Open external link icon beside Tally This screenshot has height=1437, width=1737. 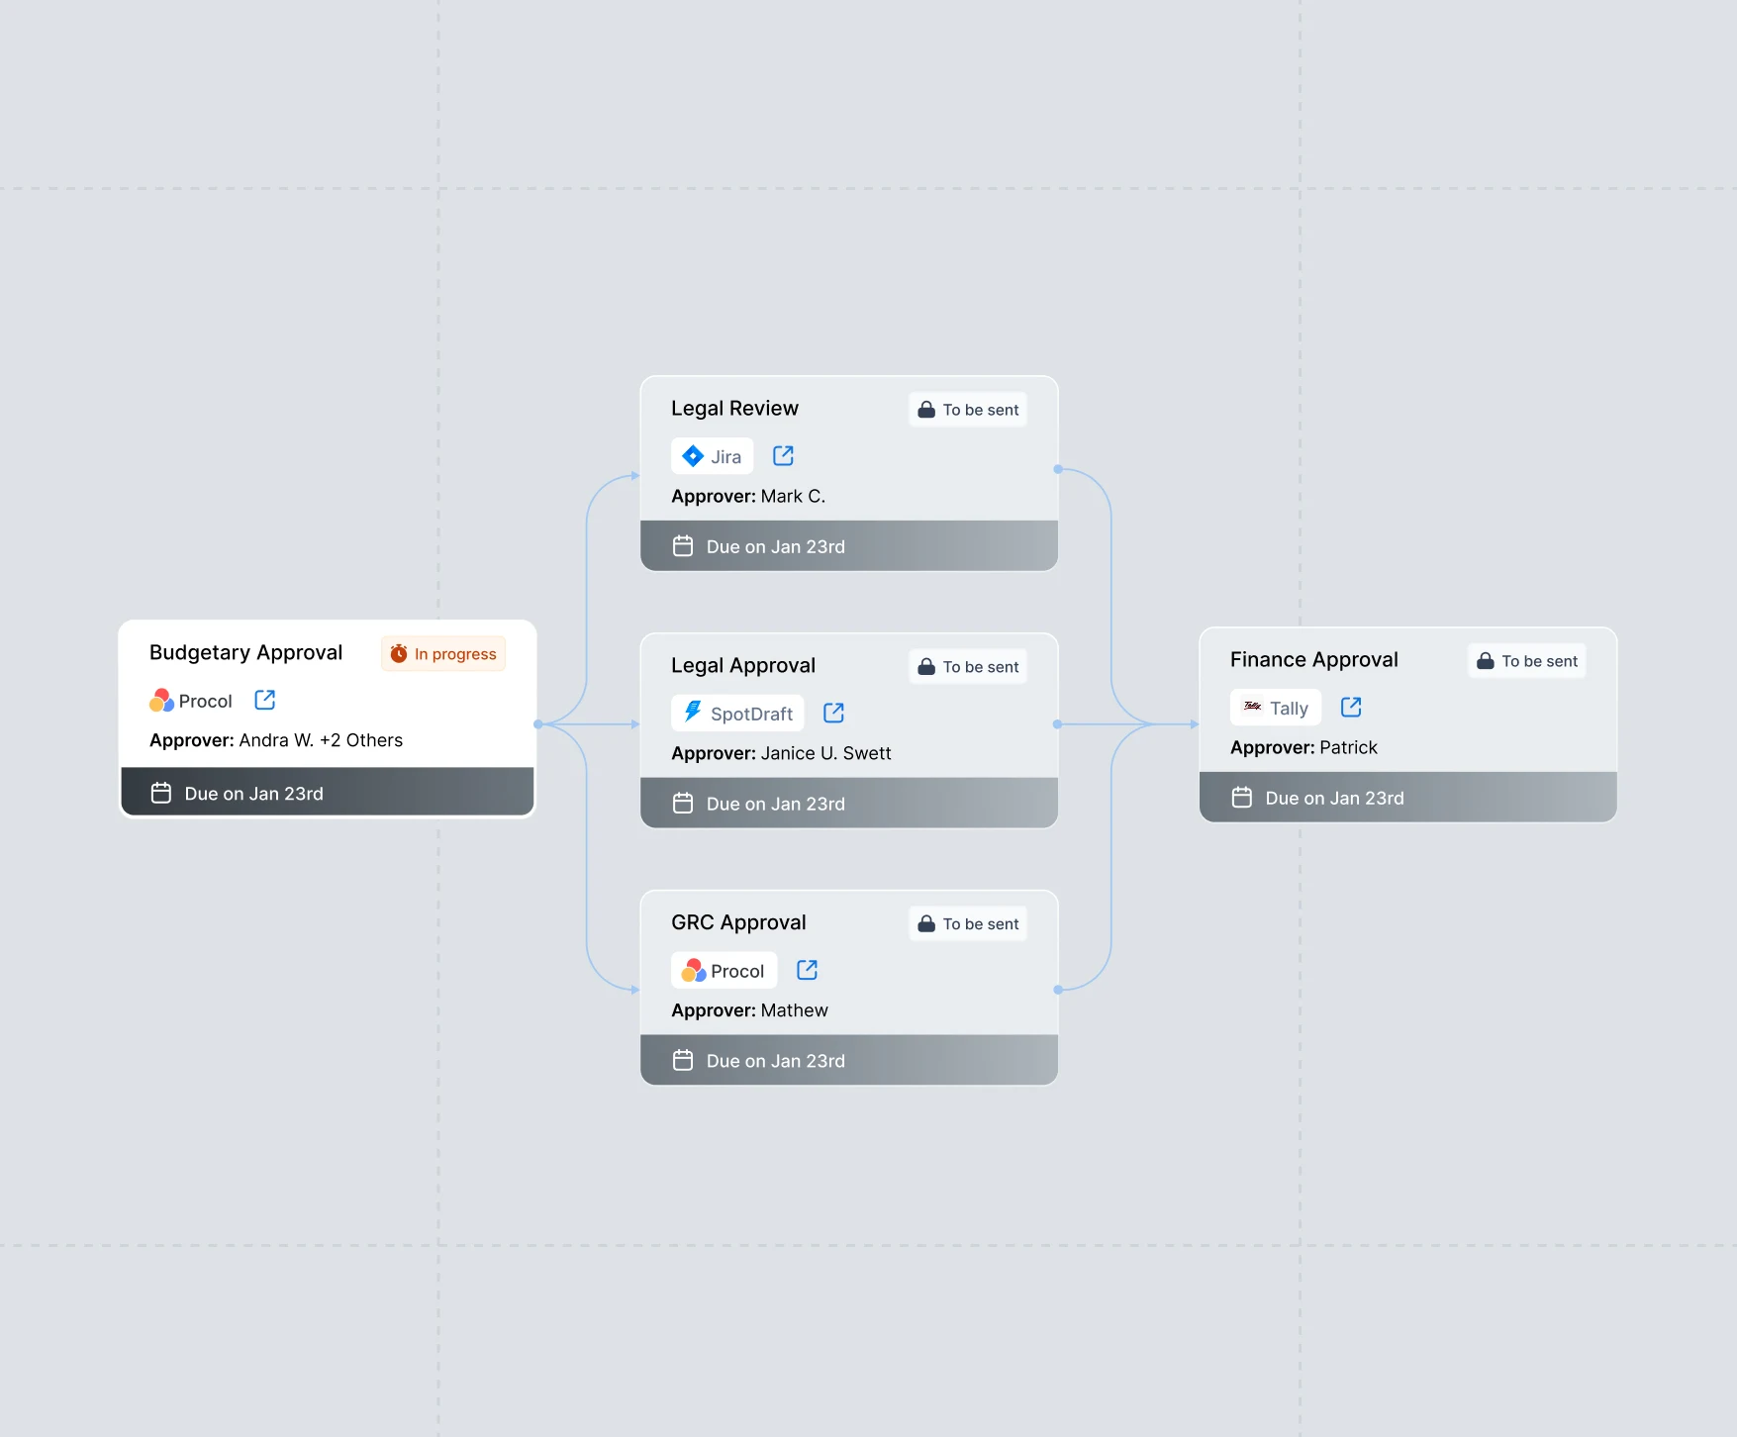tap(1350, 707)
